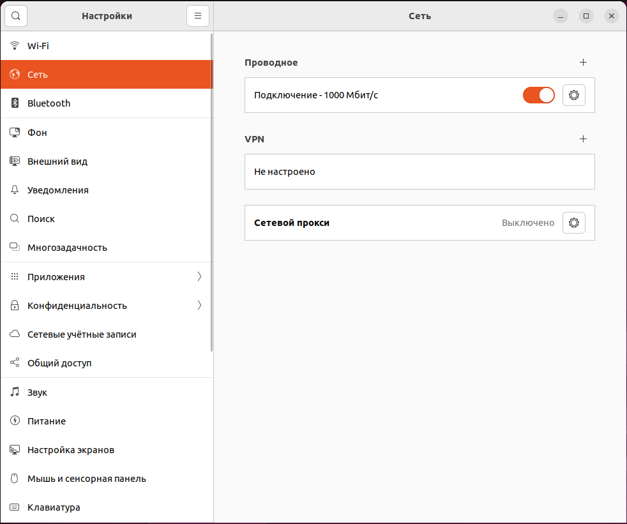Click the Wi-Fi icon in sidebar

pos(15,46)
